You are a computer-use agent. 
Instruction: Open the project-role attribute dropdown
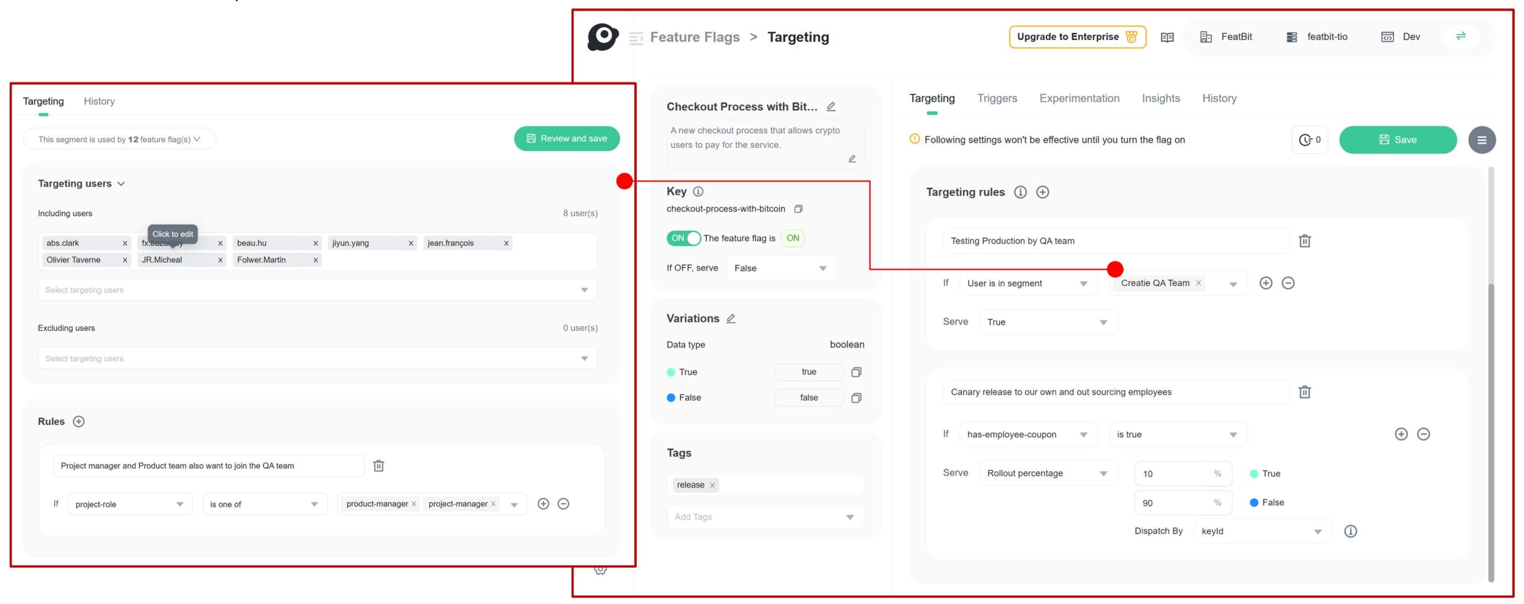coord(129,504)
